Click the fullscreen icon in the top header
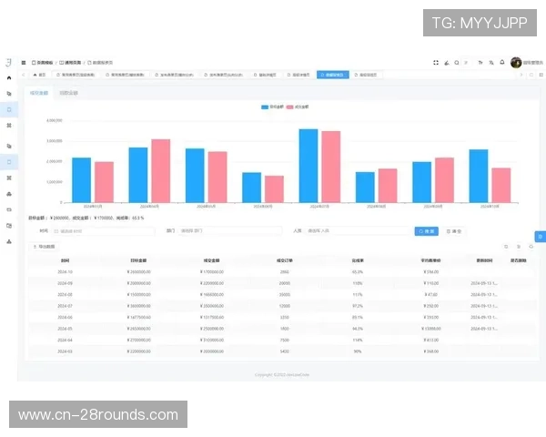The height and width of the screenshot is (437, 546). [436, 62]
